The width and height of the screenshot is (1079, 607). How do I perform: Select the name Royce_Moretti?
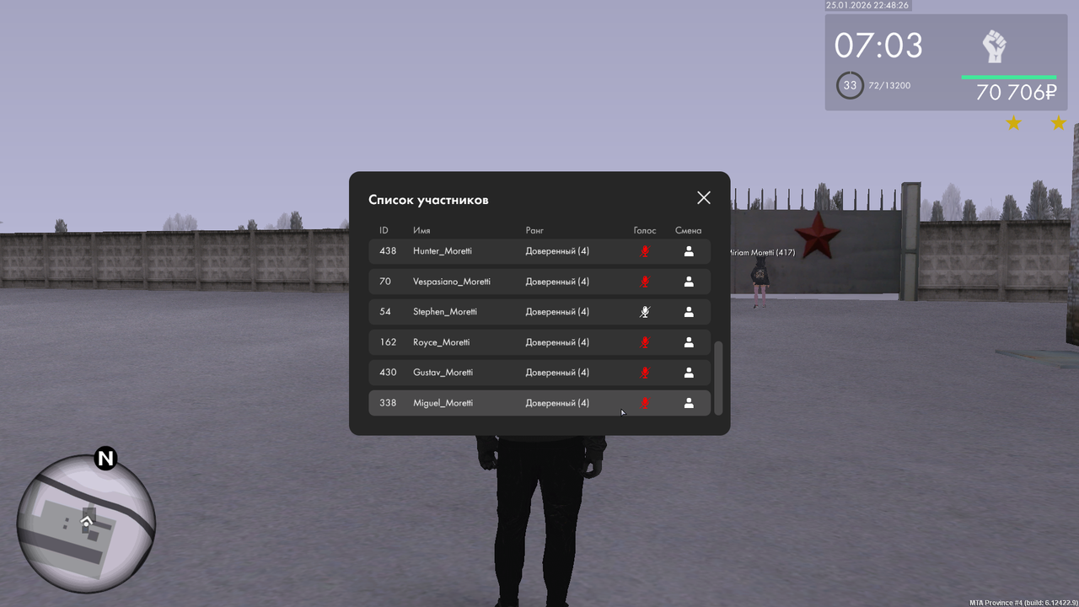point(442,342)
